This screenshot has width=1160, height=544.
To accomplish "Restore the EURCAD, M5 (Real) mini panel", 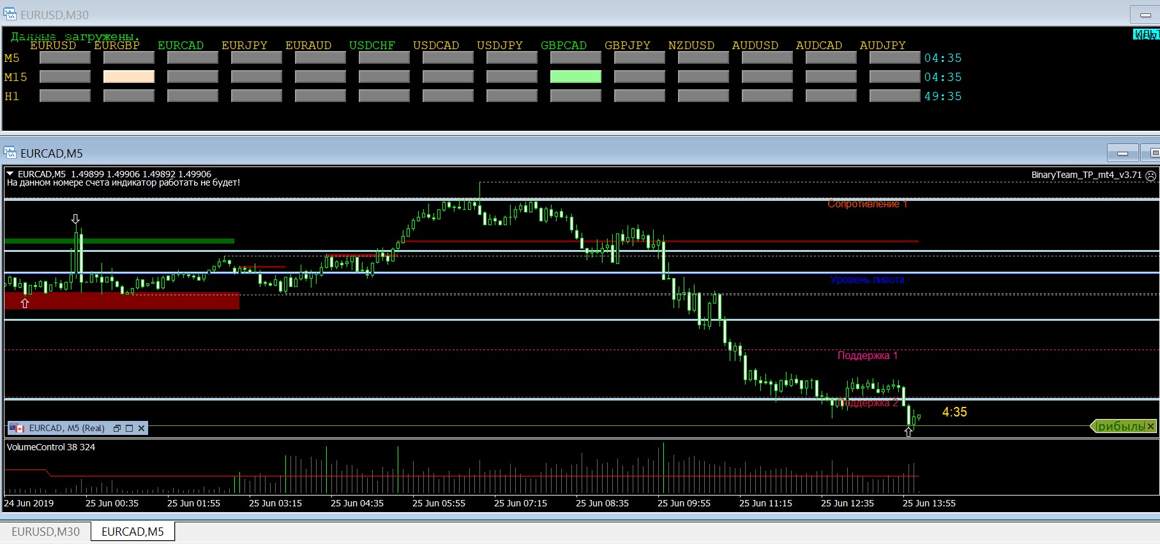I will 117,429.
